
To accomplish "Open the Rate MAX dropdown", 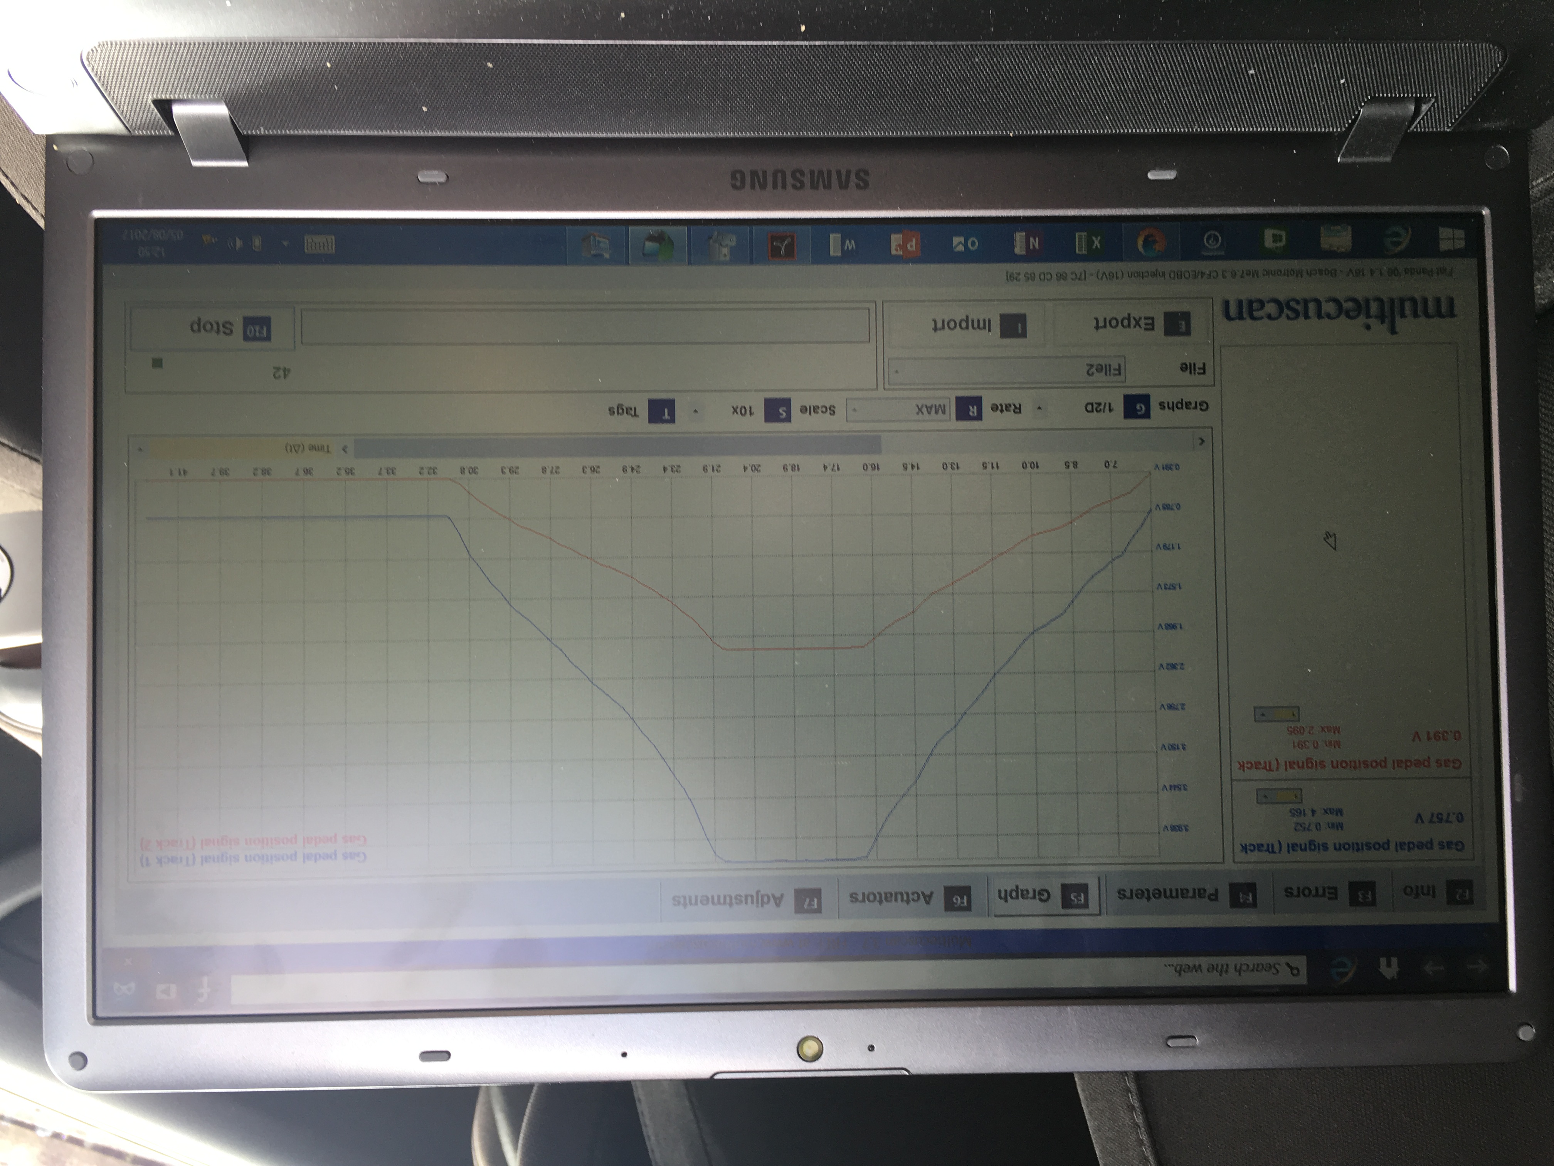I will (898, 409).
